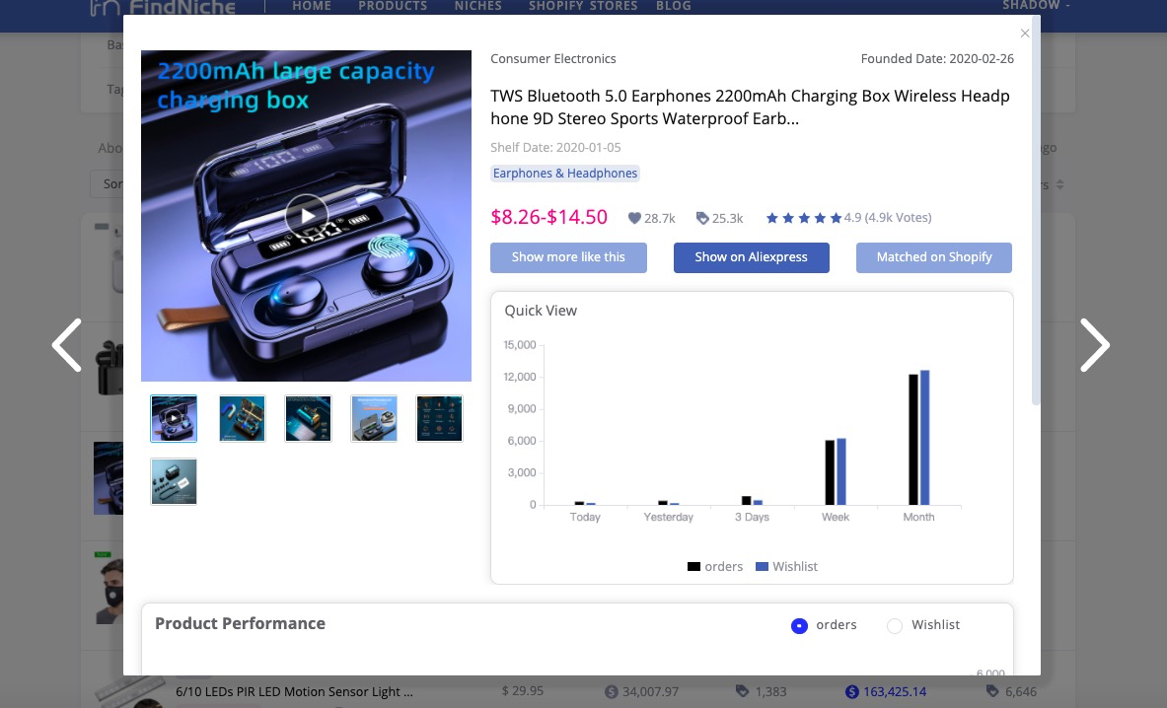Click the Quick View heading
1167x708 pixels.
click(541, 311)
